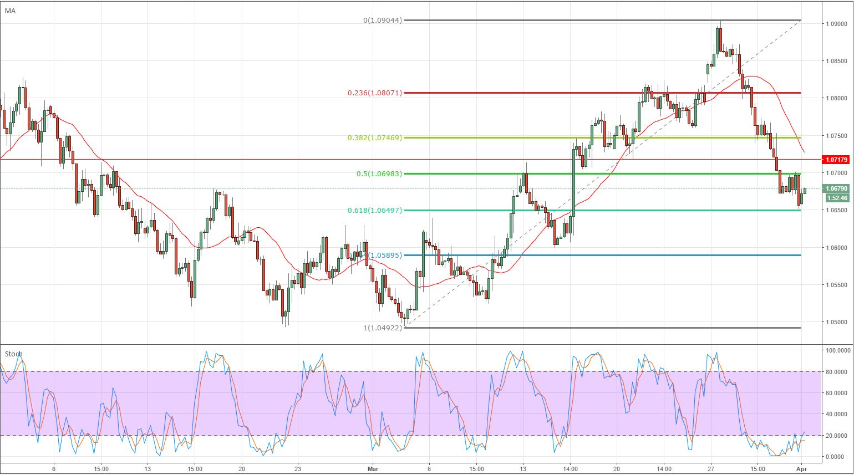This screenshot has height=475, width=854.
Task: Click 1.08000 on the price axis
Action: (836, 99)
